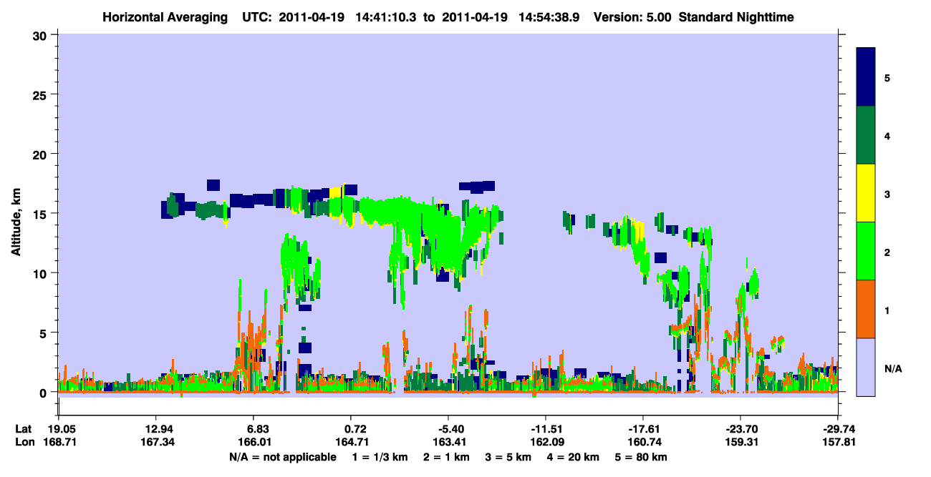The width and height of the screenshot is (931, 477).
Task: Click the bright green level 2 color swatch
Action: [x=866, y=251]
